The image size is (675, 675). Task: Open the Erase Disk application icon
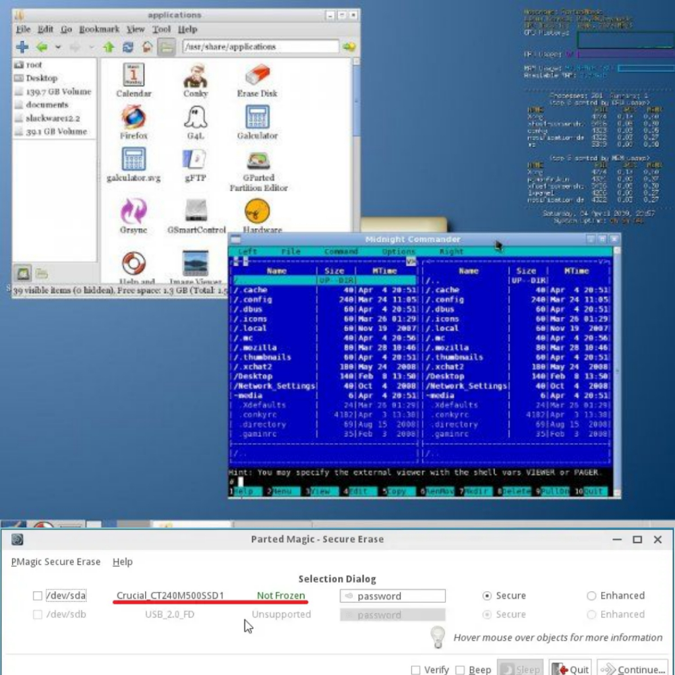coord(257,75)
